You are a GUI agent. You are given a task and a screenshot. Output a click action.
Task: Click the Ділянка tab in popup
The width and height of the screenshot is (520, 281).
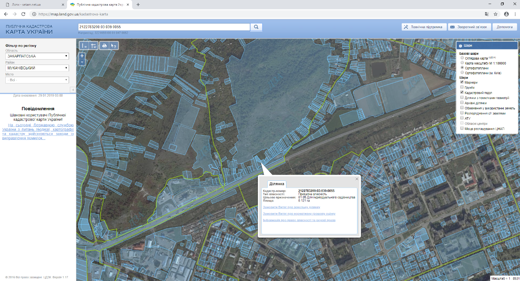(x=276, y=184)
